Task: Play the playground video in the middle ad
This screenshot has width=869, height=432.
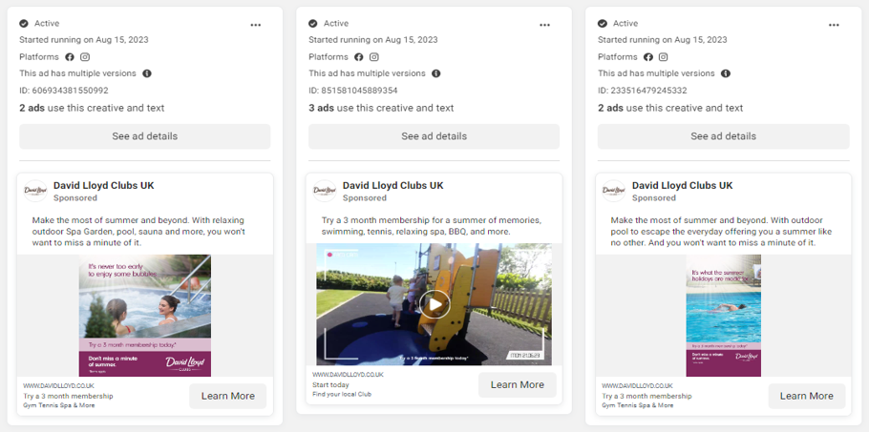Action: click(x=434, y=304)
